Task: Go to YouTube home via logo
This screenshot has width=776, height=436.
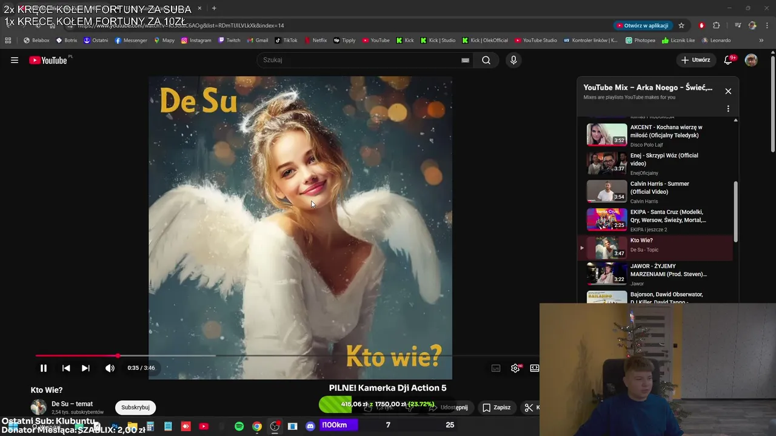Action: tap(48, 60)
